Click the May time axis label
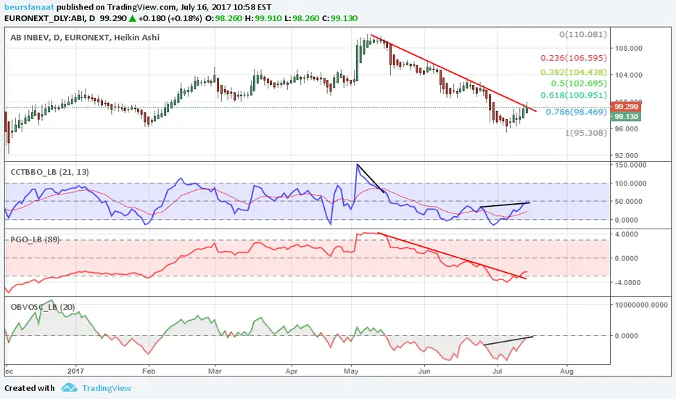 click(351, 371)
